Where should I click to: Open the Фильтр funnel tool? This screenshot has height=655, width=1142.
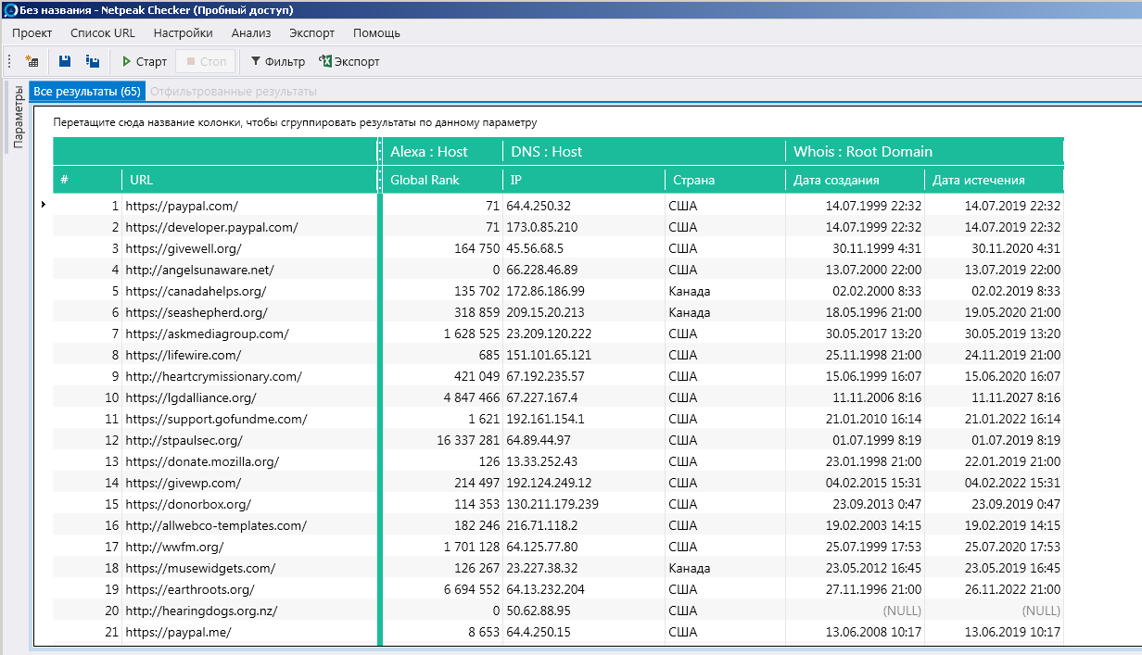coord(277,62)
